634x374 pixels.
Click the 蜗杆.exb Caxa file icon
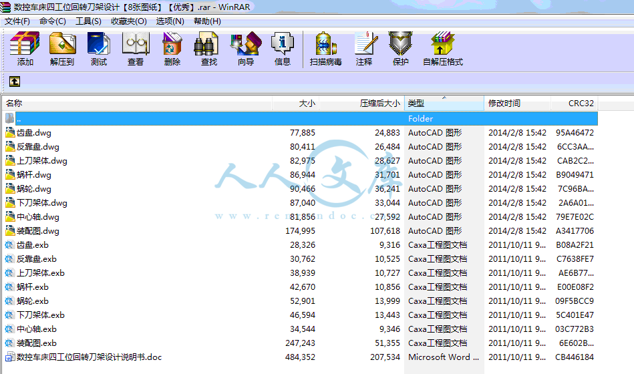[x=10, y=287]
